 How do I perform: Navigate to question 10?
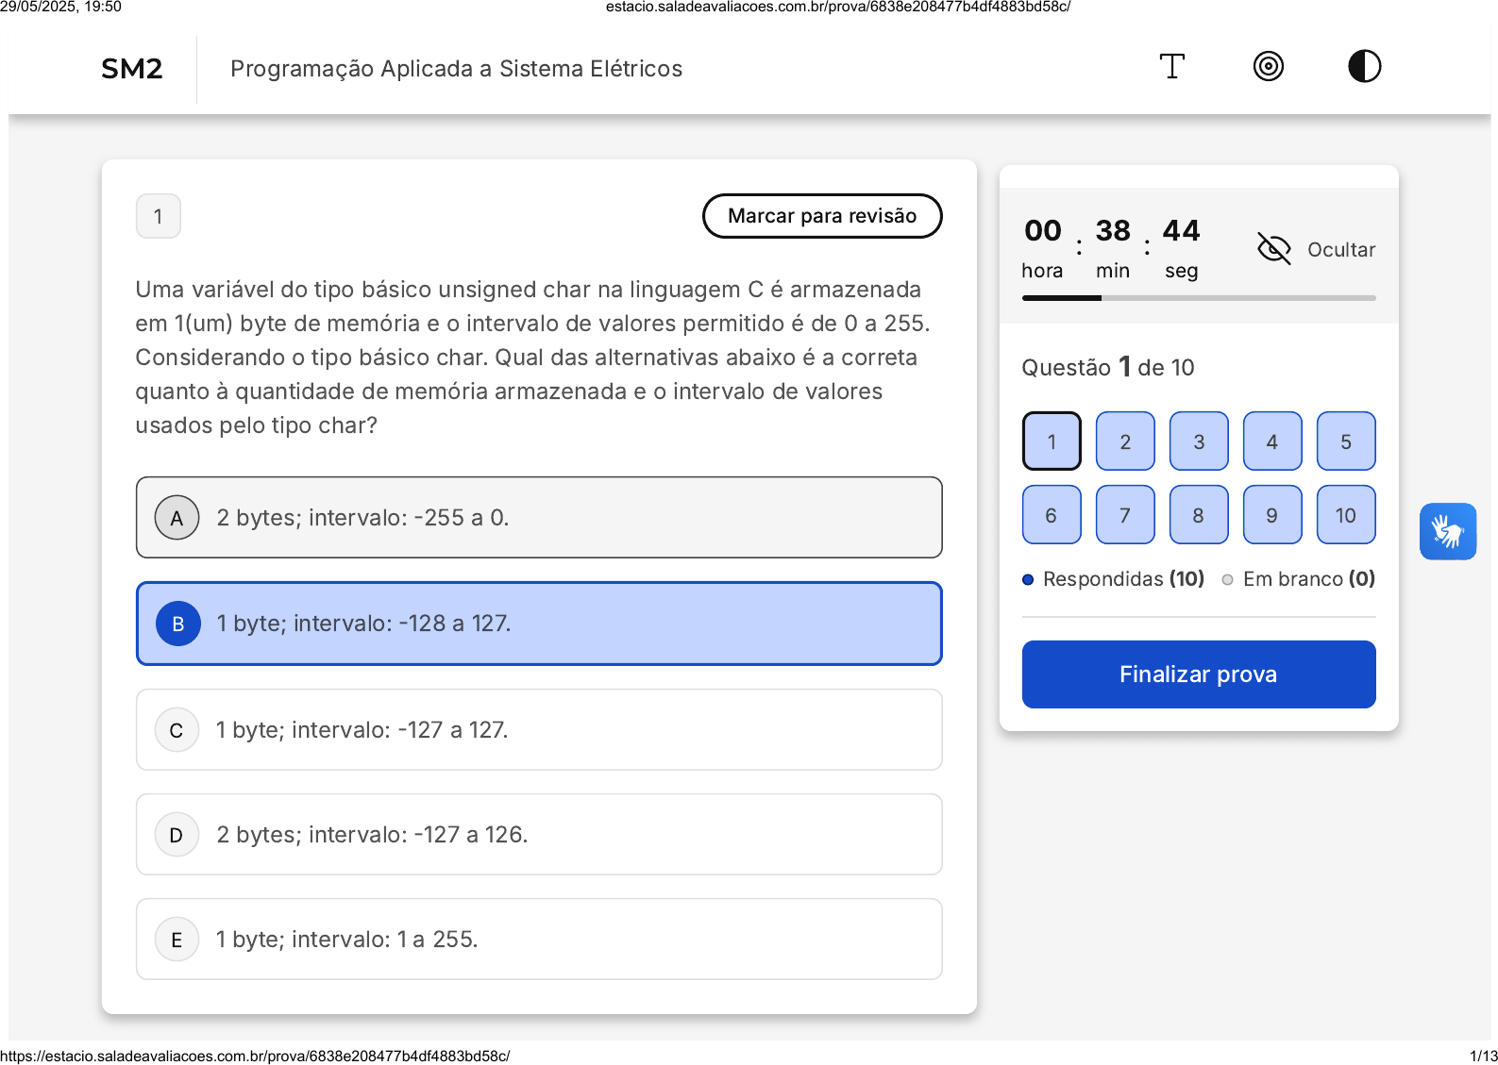1345,515
